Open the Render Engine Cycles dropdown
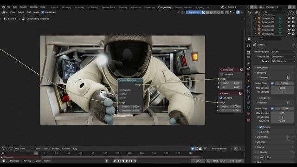The image size is (297, 167). 283,51
